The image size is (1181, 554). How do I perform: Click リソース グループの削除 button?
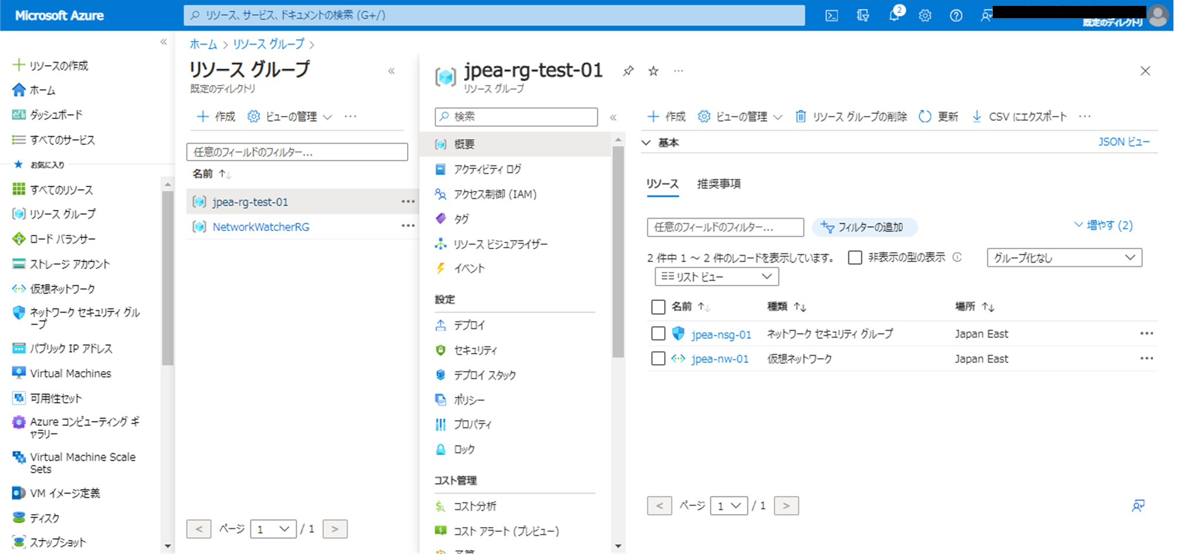851,117
